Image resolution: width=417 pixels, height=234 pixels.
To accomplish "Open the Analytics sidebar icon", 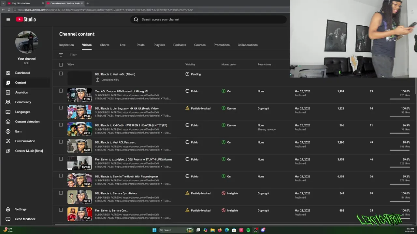I will 8,92.
